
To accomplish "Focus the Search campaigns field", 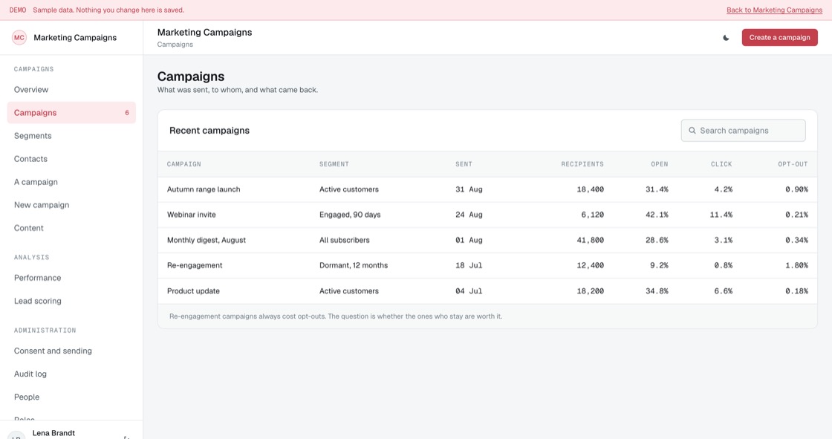I will click(743, 131).
